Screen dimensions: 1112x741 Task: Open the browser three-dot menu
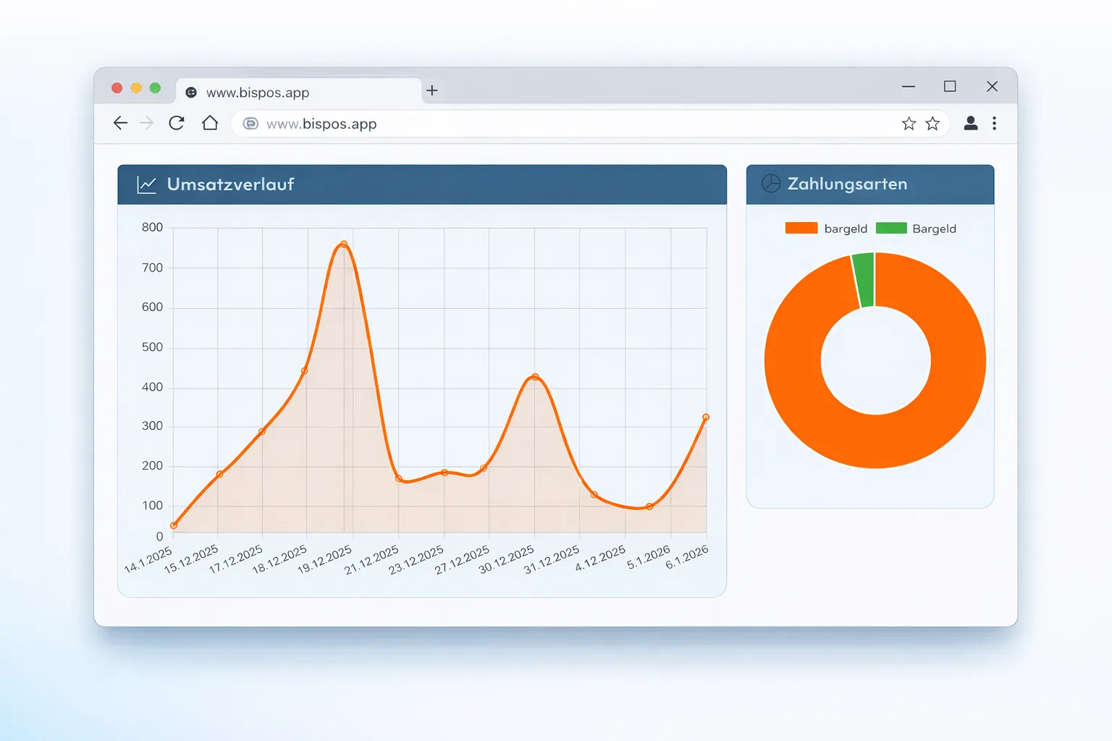pyautogui.click(x=995, y=124)
